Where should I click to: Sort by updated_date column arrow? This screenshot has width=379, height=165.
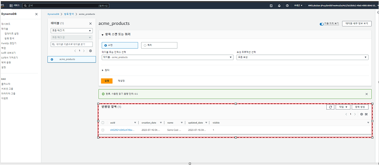(x=205, y=122)
